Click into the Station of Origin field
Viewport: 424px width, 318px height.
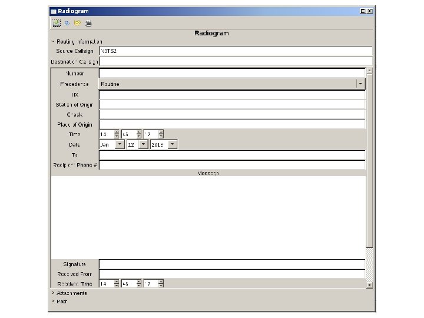232,104
